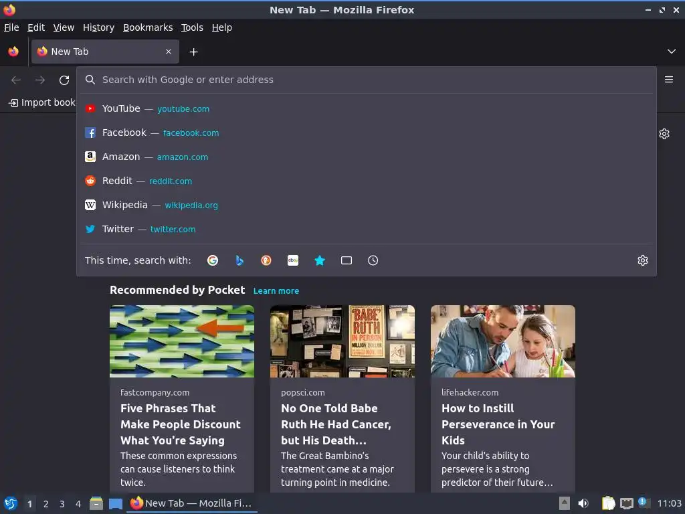
Task: Switch to workspace 2
Action: [46, 504]
